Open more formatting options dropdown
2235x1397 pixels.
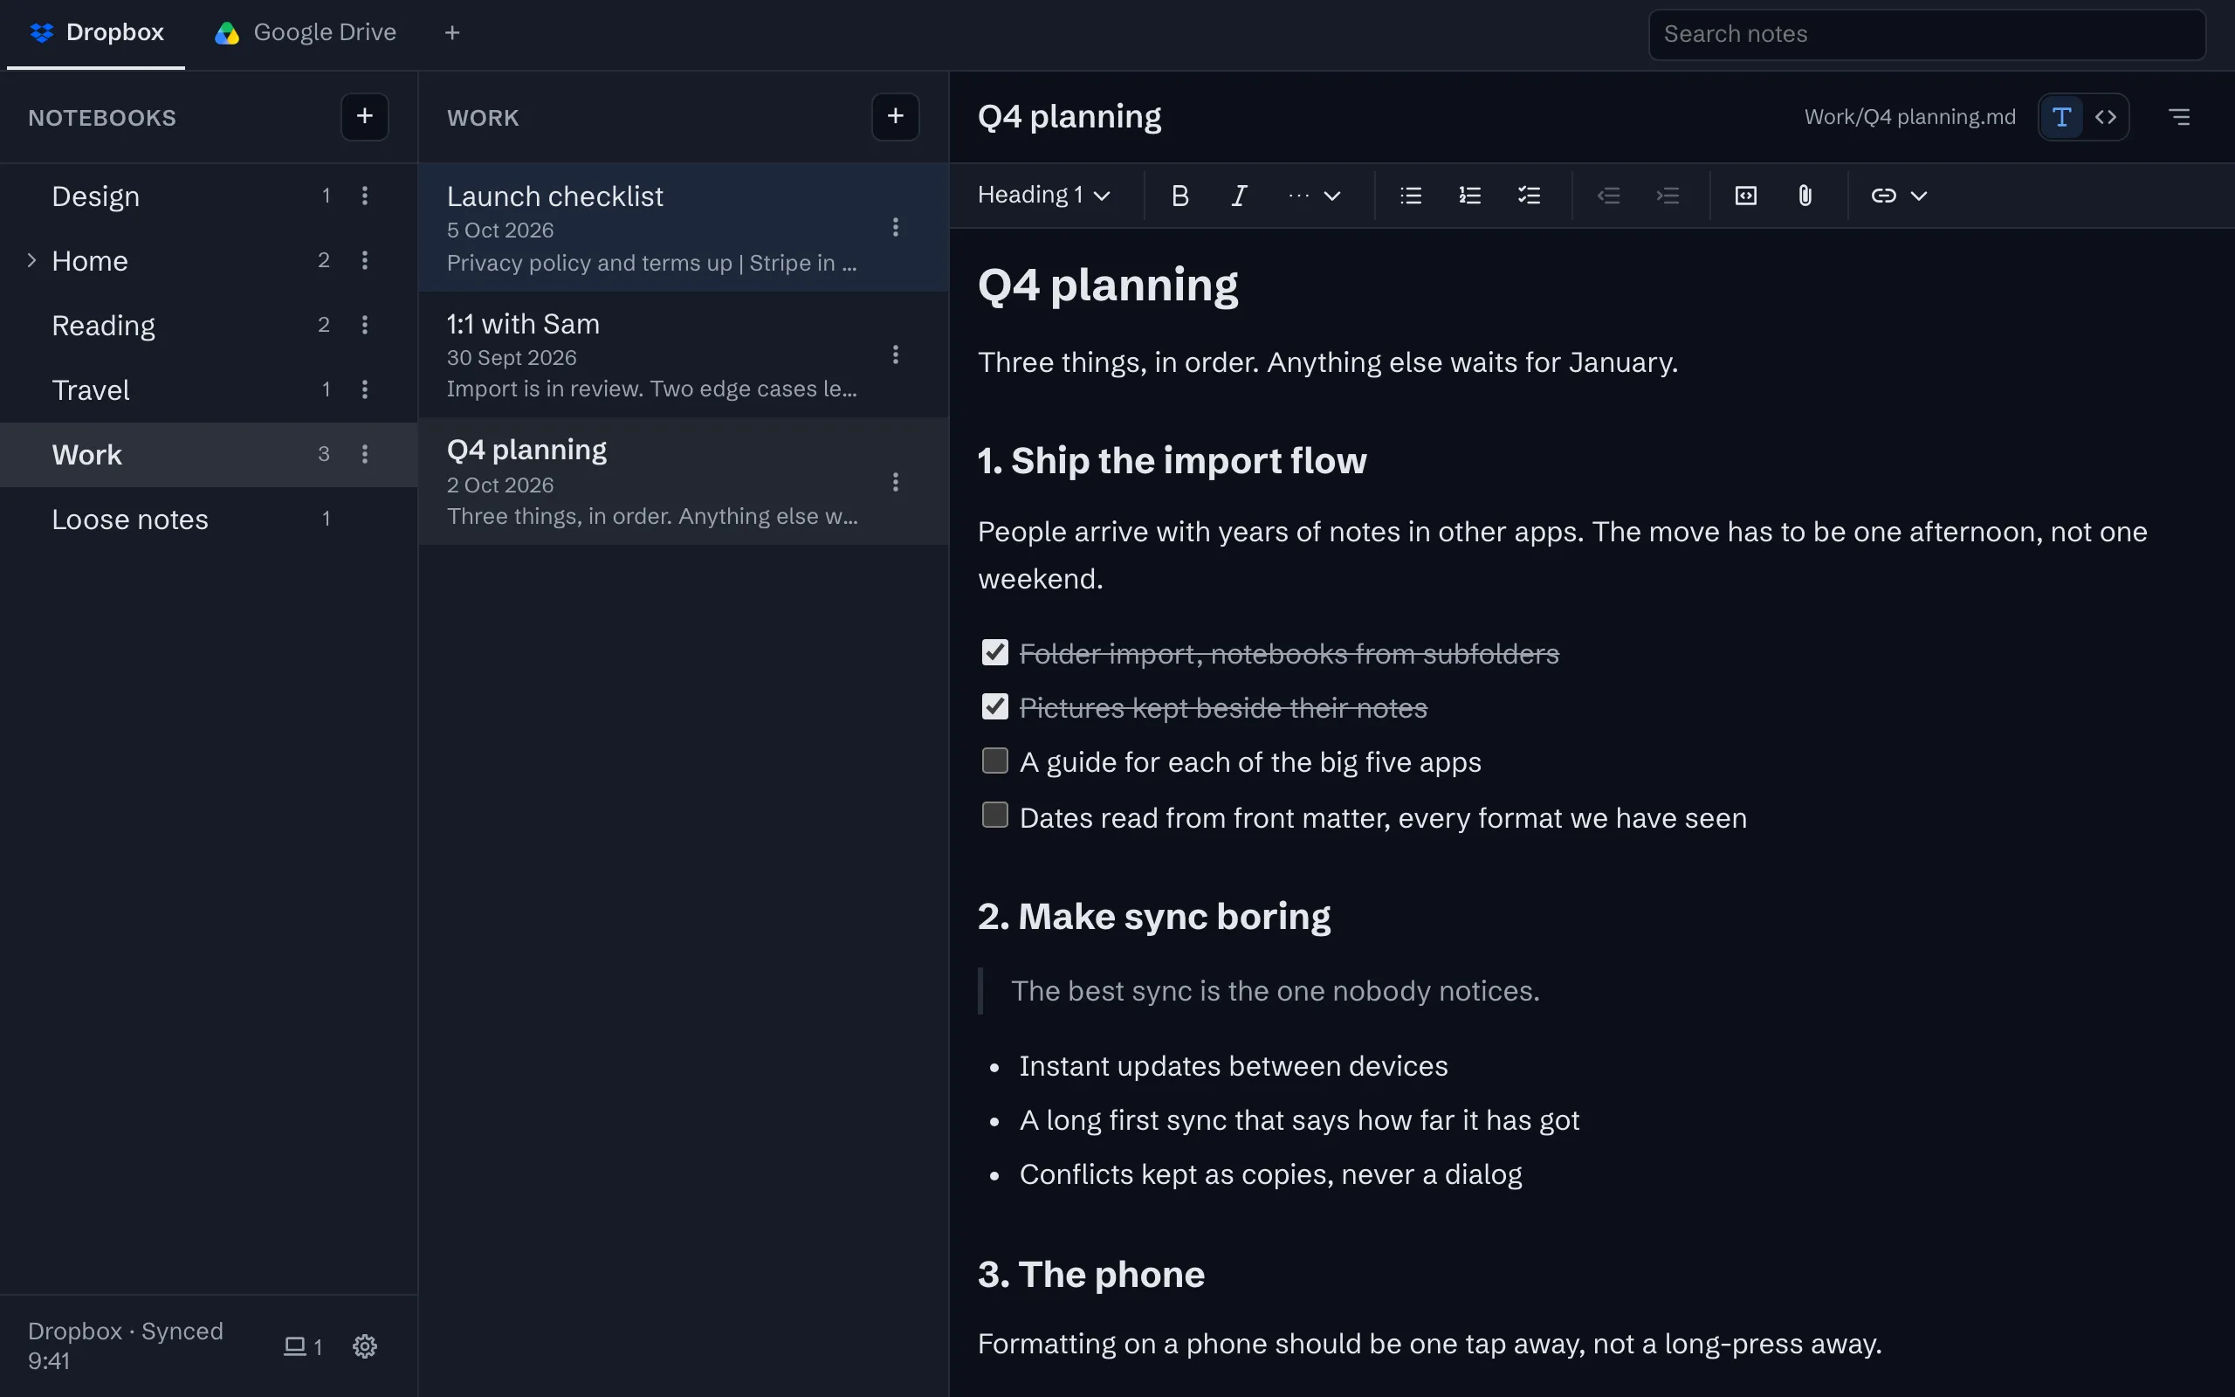[x=1314, y=196]
